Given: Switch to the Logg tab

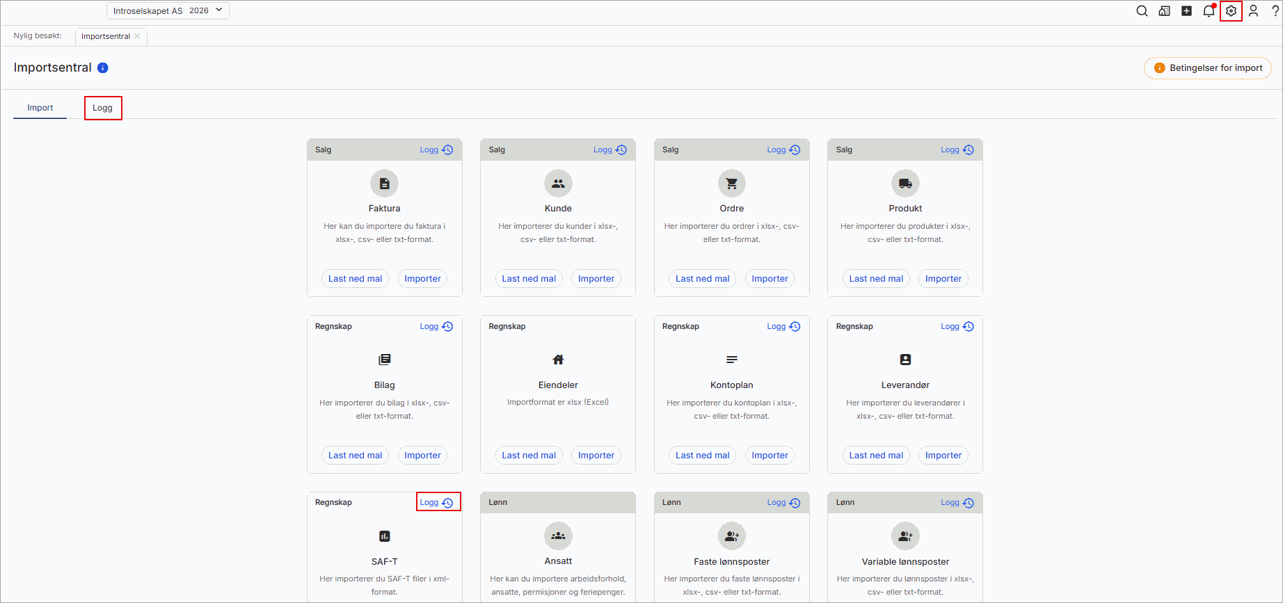Looking at the screenshot, I should click(103, 108).
